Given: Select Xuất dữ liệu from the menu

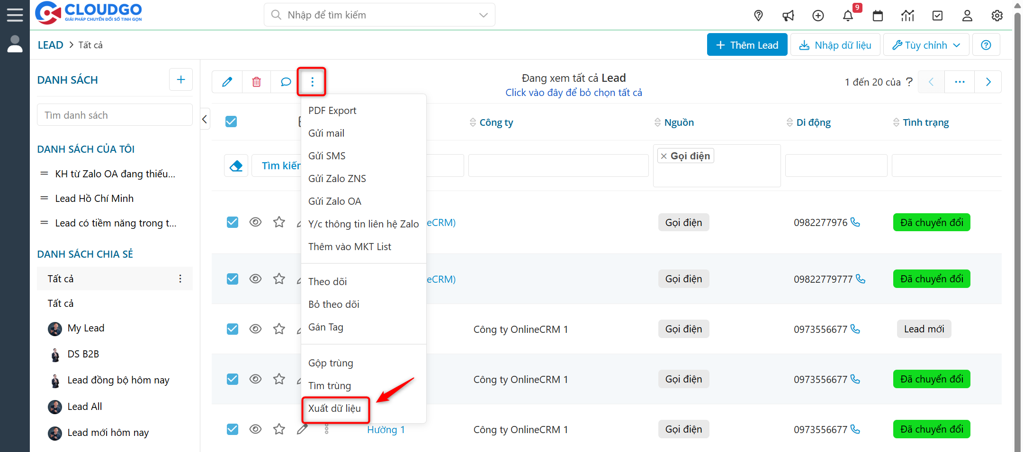Looking at the screenshot, I should pos(335,409).
